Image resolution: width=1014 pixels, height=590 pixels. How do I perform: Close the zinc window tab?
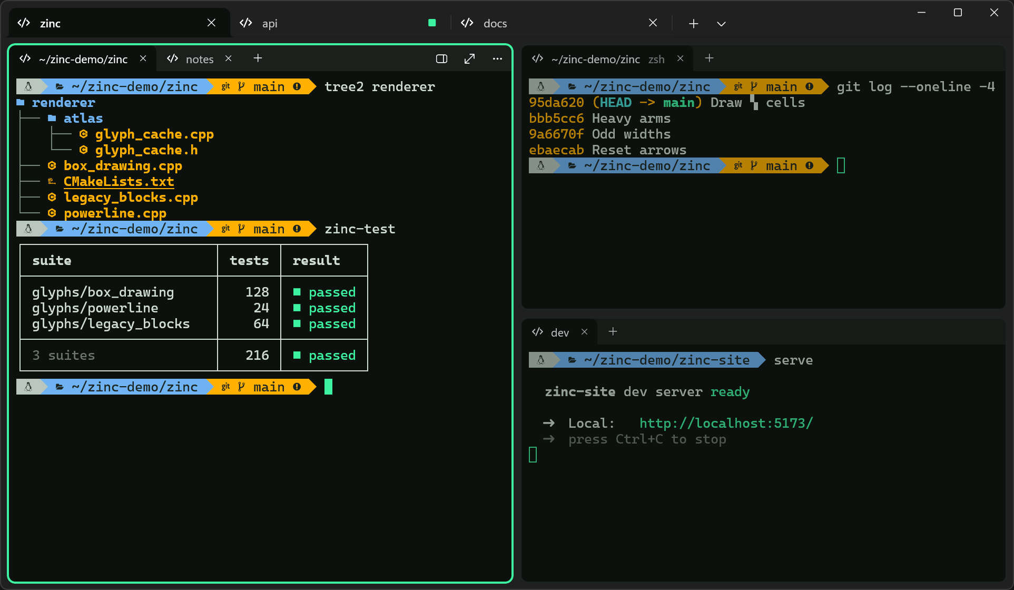(x=211, y=23)
